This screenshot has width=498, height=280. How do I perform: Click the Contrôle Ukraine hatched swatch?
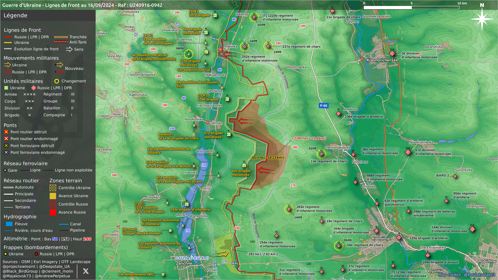click(53, 188)
